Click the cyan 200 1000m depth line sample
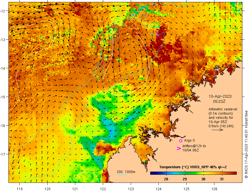The image size is (248, 191). click(x=121, y=175)
